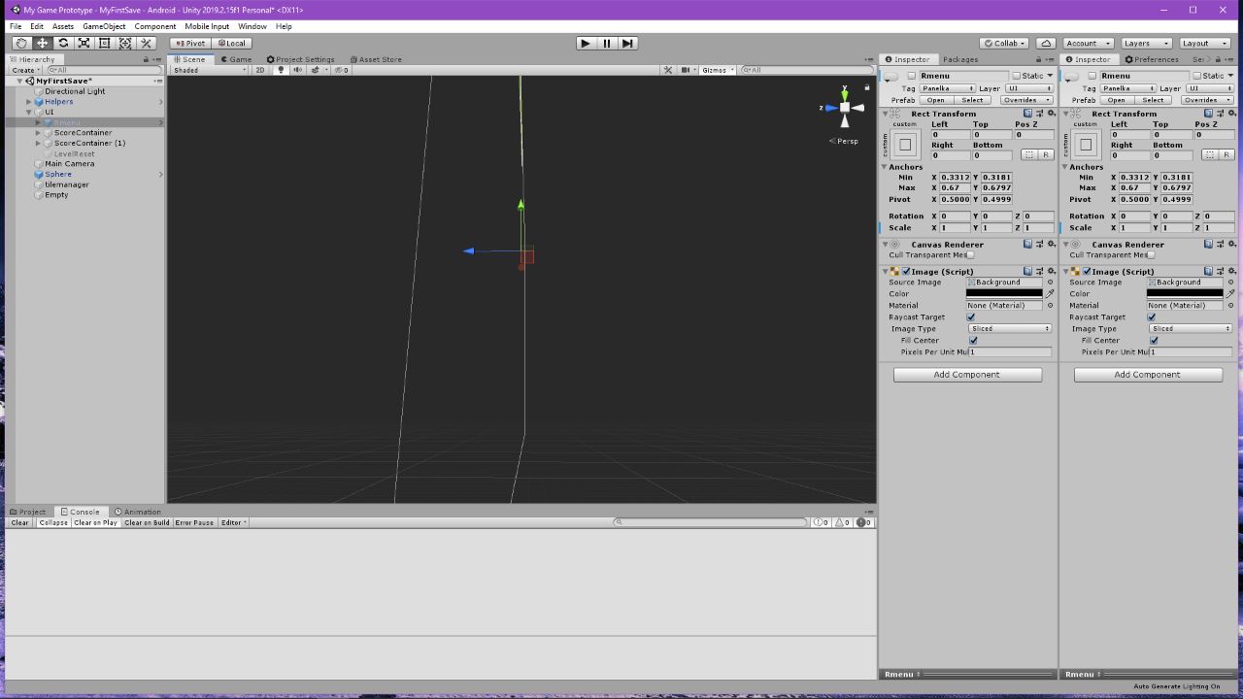Open Rect Transform gear menu in the Inspector beside Packages
This screenshot has width=1243, height=699.
tap(1051, 114)
